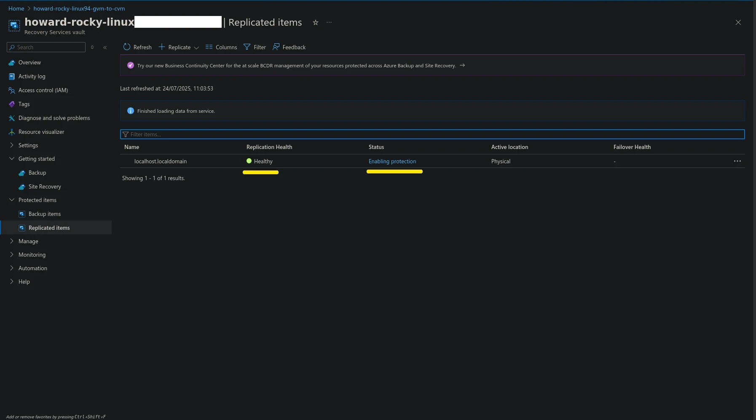Click the Replicated items sidebar icon
Screen dimensions: 756x420
tap(22, 228)
